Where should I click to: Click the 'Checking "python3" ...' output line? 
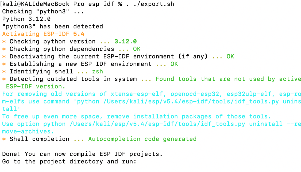click(43, 12)
